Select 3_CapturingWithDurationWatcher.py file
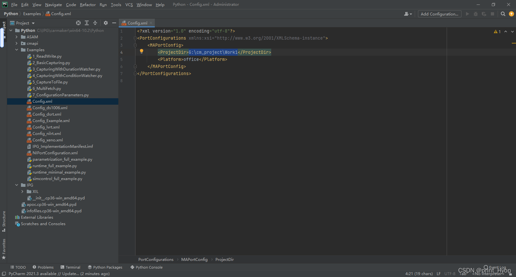516x277 pixels. click(66, 69)
